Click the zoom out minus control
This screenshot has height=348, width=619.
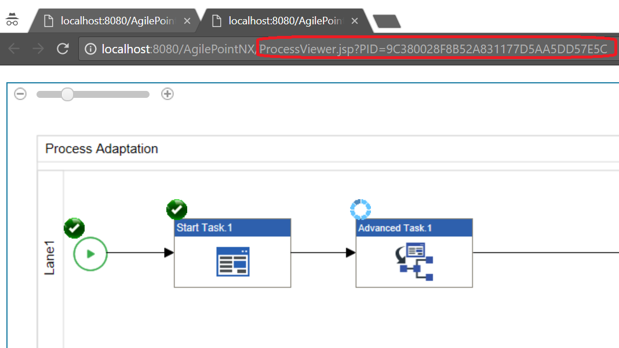[20, 93]
